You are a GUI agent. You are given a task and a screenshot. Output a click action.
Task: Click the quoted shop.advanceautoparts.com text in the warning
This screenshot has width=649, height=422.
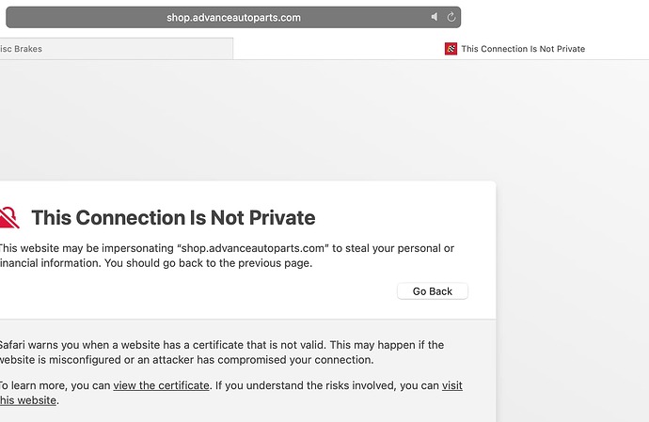pos(255,248)
